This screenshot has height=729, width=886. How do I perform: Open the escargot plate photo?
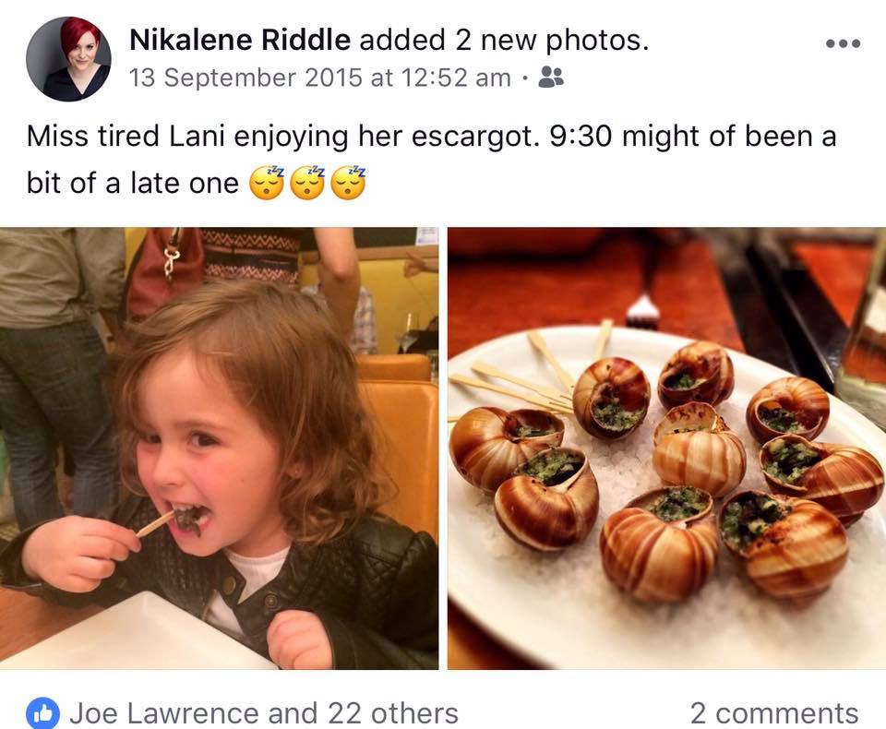666,448
